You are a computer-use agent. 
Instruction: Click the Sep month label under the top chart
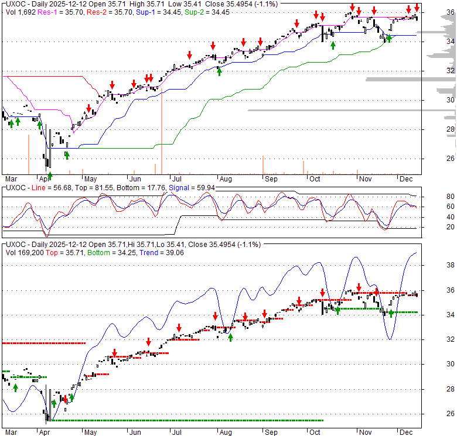point(270,178)
